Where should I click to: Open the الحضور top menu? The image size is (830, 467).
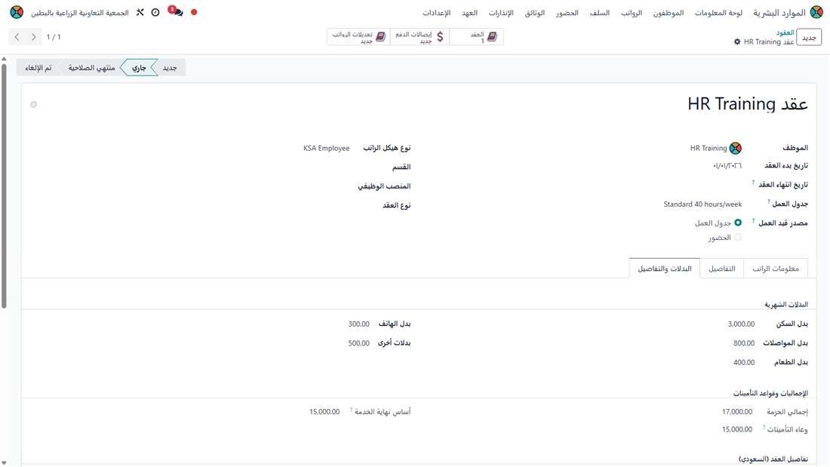pyautogui.click(x=567, y=13)
